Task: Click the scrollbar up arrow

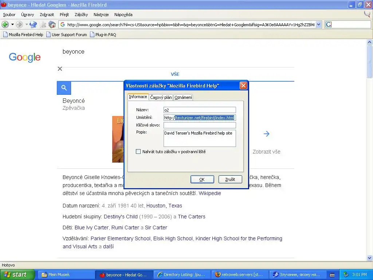Action: point(369,42)
